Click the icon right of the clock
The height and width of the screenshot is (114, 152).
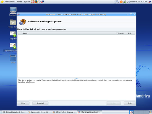150,2
